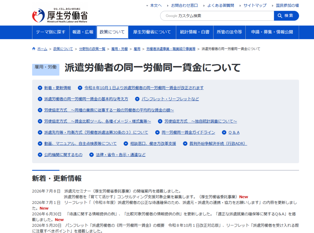
Task: Click arrow icon beside 公的機関に関するもの
Action: [40, 155]
